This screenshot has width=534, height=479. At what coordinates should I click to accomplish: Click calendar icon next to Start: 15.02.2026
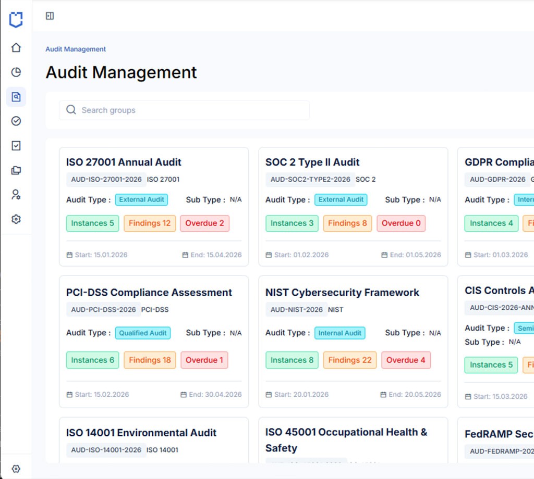click(x=69, y=395)
